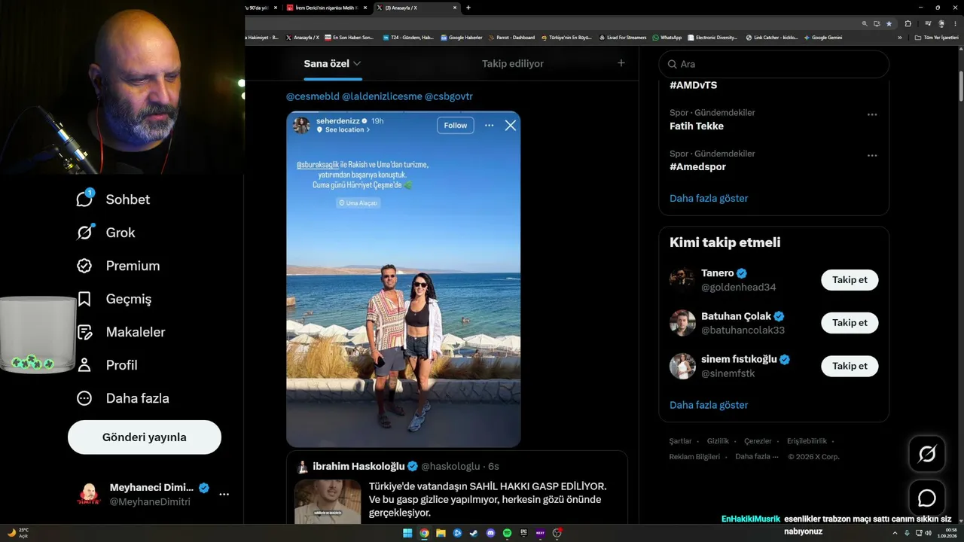
Task: Open Sohbet chat icon in sidebar
Action: coord(84,199)
